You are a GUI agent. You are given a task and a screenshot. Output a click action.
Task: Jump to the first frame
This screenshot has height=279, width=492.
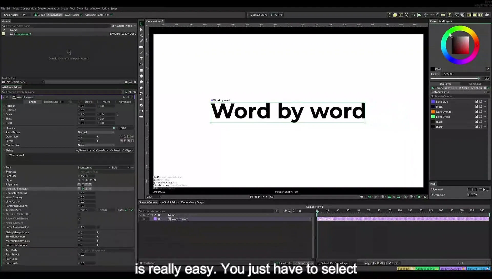251,197
